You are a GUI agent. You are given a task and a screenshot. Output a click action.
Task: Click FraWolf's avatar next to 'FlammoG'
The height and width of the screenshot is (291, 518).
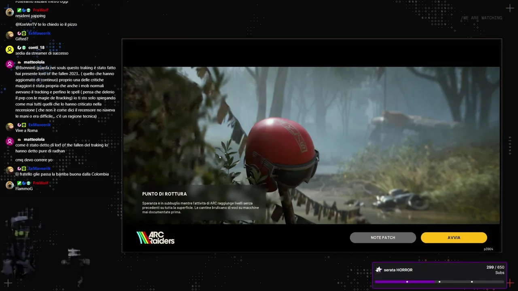point(10,185)
